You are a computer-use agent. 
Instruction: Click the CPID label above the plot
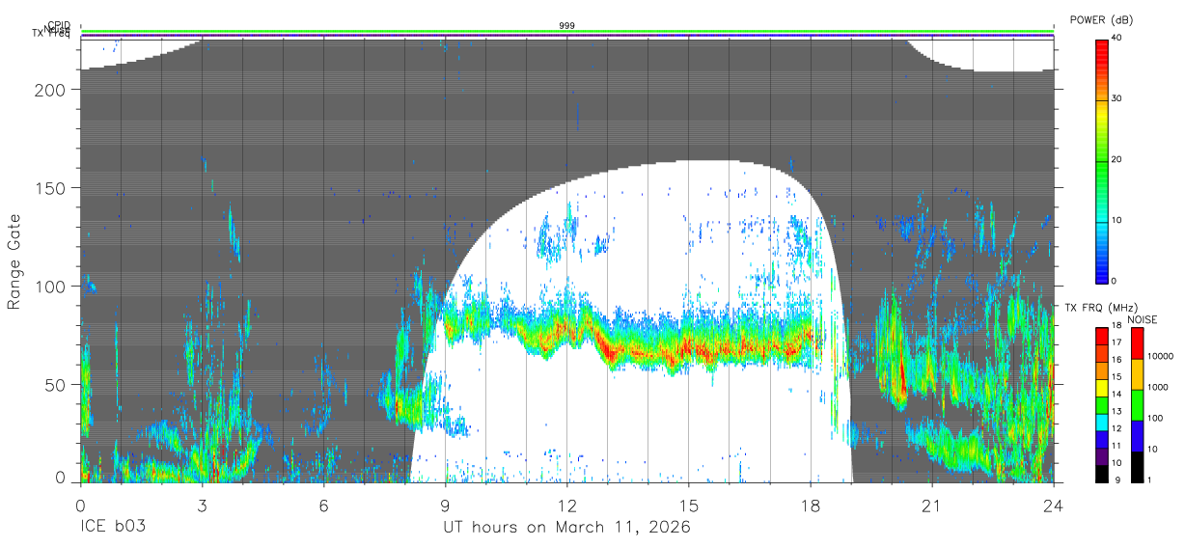59,27
